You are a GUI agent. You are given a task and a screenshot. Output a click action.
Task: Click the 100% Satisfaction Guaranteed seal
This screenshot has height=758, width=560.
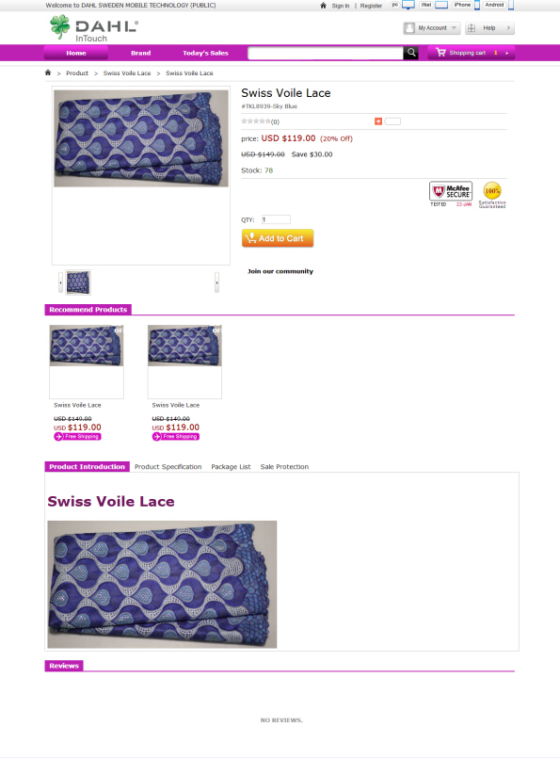(x=492, y=195)
